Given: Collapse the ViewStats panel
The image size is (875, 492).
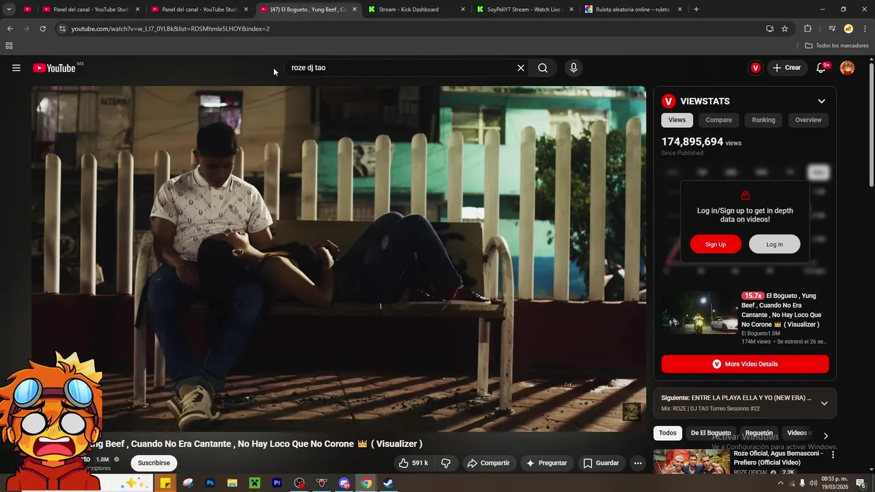Looking at the screenshot, I should [821, 101].
